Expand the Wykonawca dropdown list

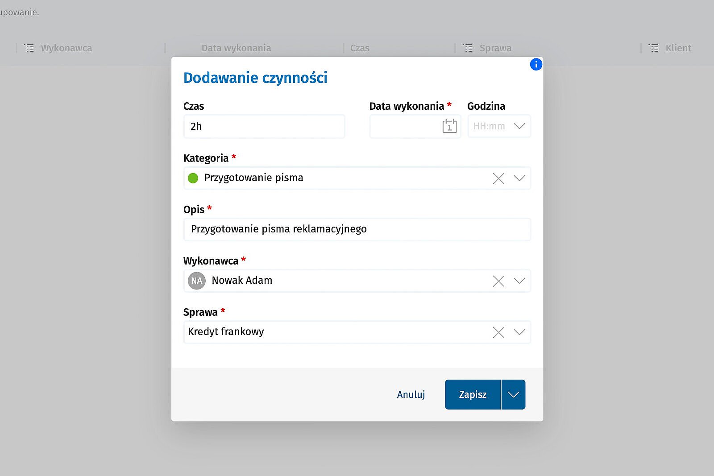[x=519, y=281]
